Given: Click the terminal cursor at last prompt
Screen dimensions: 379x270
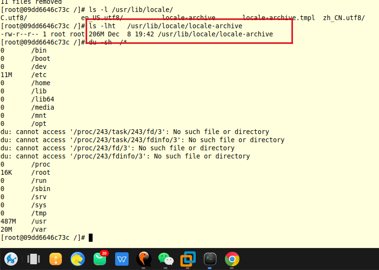Looking at the screenshot, I should 91,237.
